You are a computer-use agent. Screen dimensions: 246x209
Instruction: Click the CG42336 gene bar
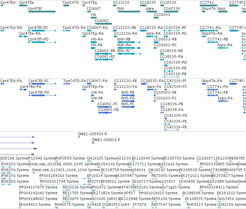[171, 12]
